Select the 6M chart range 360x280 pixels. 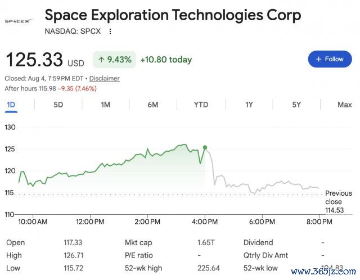point(153,105)
